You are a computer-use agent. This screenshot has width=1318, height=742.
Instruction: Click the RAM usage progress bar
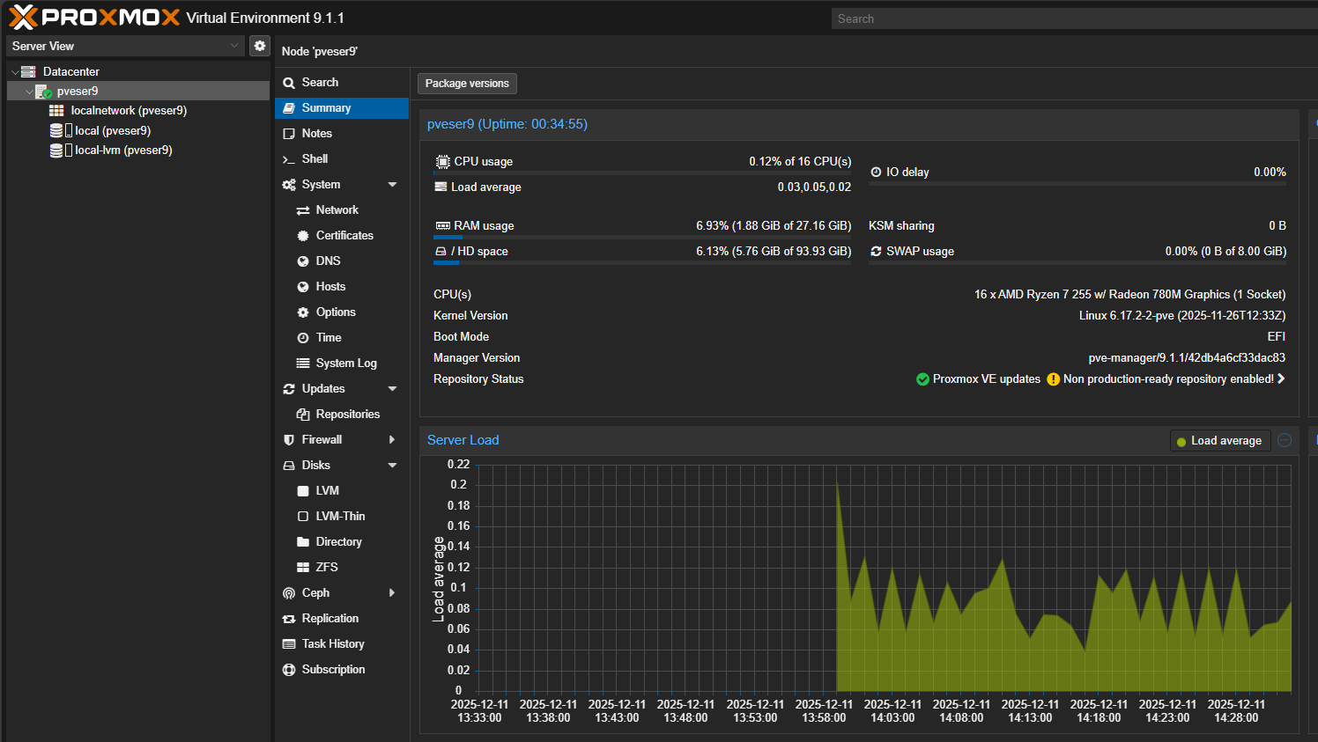pyautogui.click(x=643, y=237)
